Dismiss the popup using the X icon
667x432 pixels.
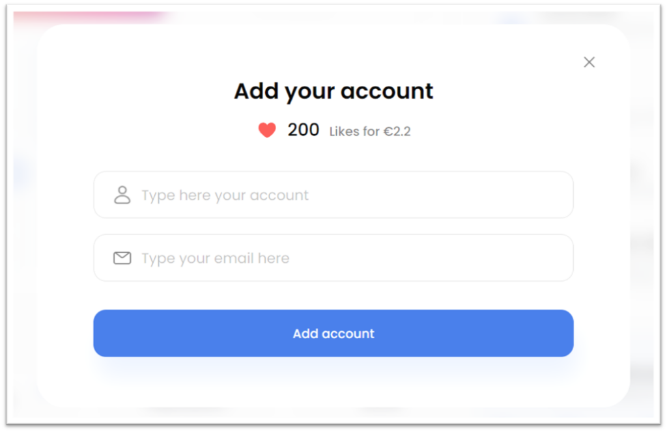pos(589,62)
